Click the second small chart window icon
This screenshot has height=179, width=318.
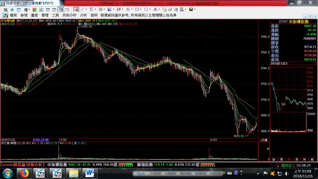click(54, 9)
